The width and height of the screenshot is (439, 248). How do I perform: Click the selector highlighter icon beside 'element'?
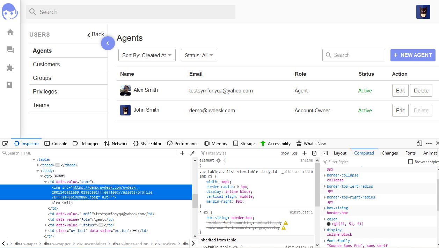coord(219,160)
